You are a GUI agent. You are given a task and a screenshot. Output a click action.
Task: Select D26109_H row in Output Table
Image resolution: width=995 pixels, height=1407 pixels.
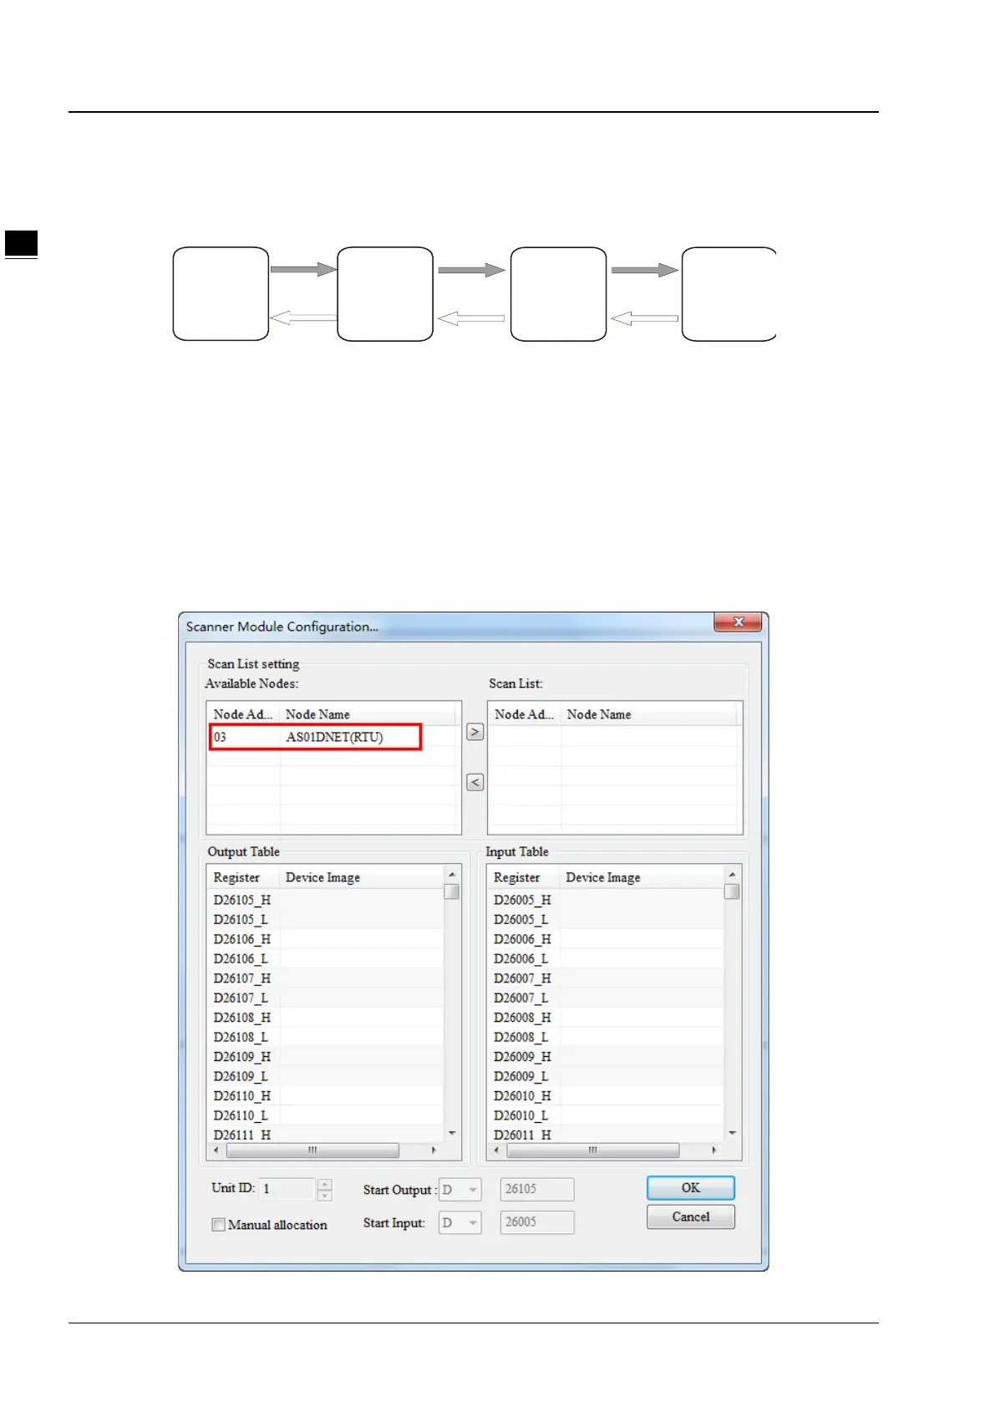pyautogui.click(x=326, y=1057)
